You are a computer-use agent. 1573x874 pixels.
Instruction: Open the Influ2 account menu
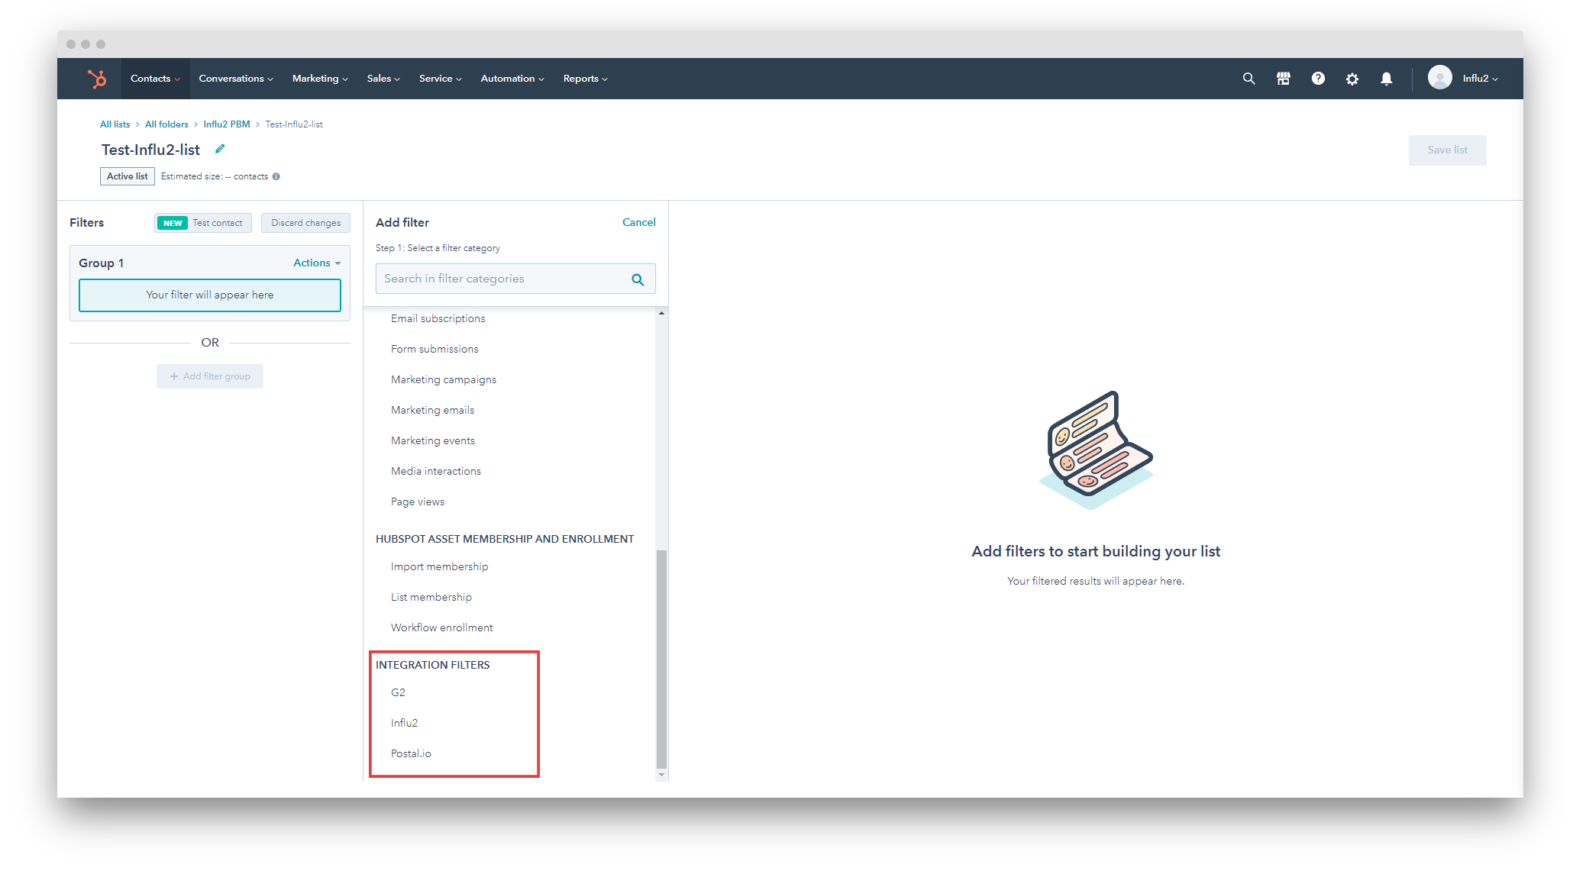click(1479, 79)
